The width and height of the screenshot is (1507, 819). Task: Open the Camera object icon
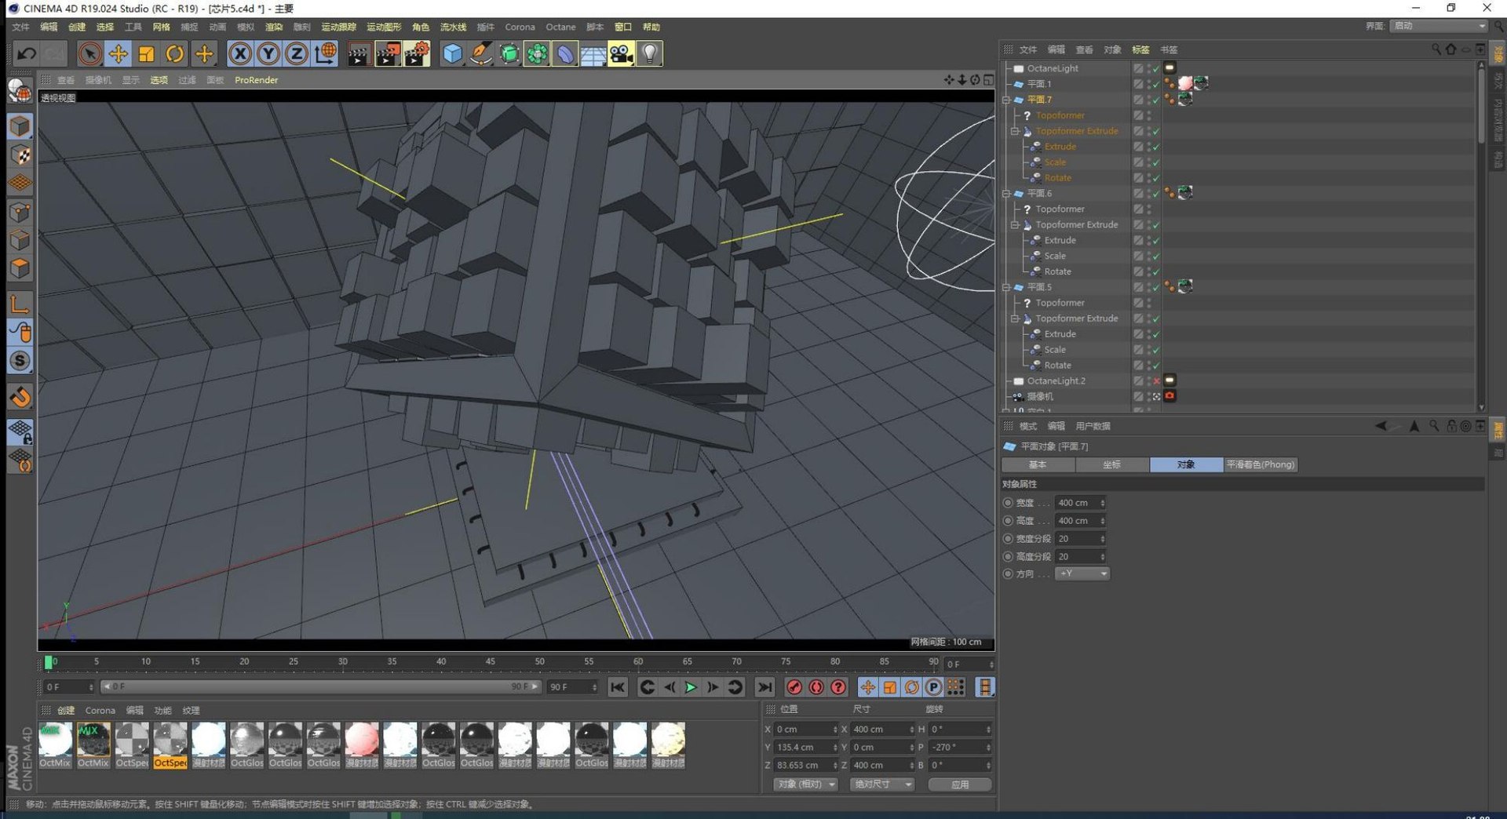(621, 53)
